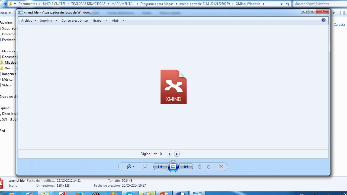Image resolution: width=347 pixels, height=195 pixels.
Task: Select Favoritos in the Explorer sidebar
Action: pos(6,23)
